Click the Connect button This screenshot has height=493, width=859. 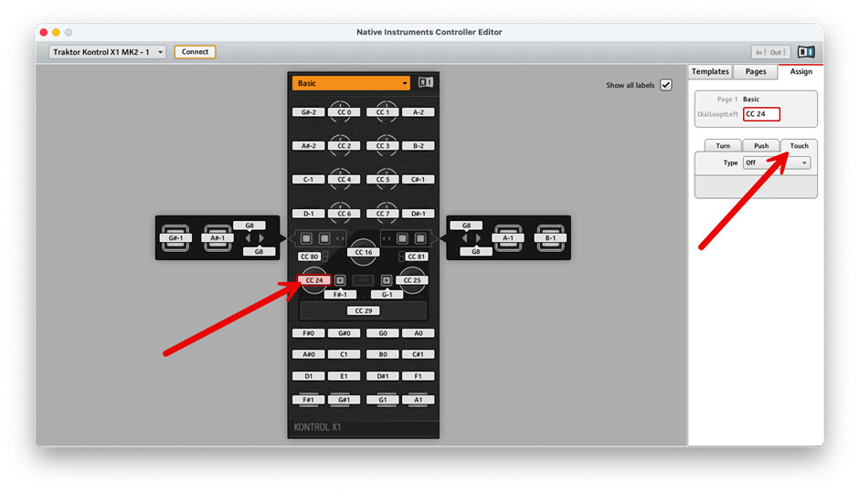[x=195, y=52]
